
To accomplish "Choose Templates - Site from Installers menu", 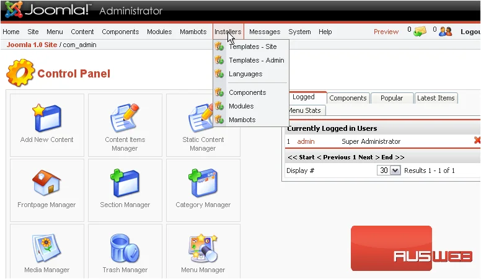I will tap(253, 46).
